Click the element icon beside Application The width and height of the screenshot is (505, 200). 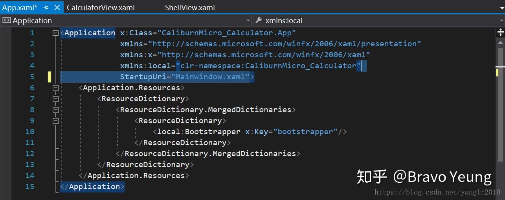click(6, 20)
